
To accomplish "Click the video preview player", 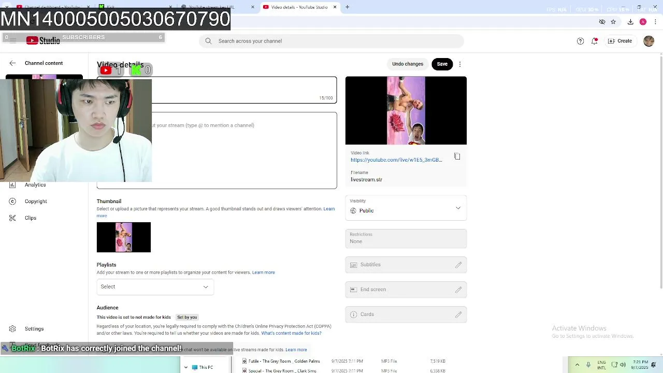I will click(406, 110).
